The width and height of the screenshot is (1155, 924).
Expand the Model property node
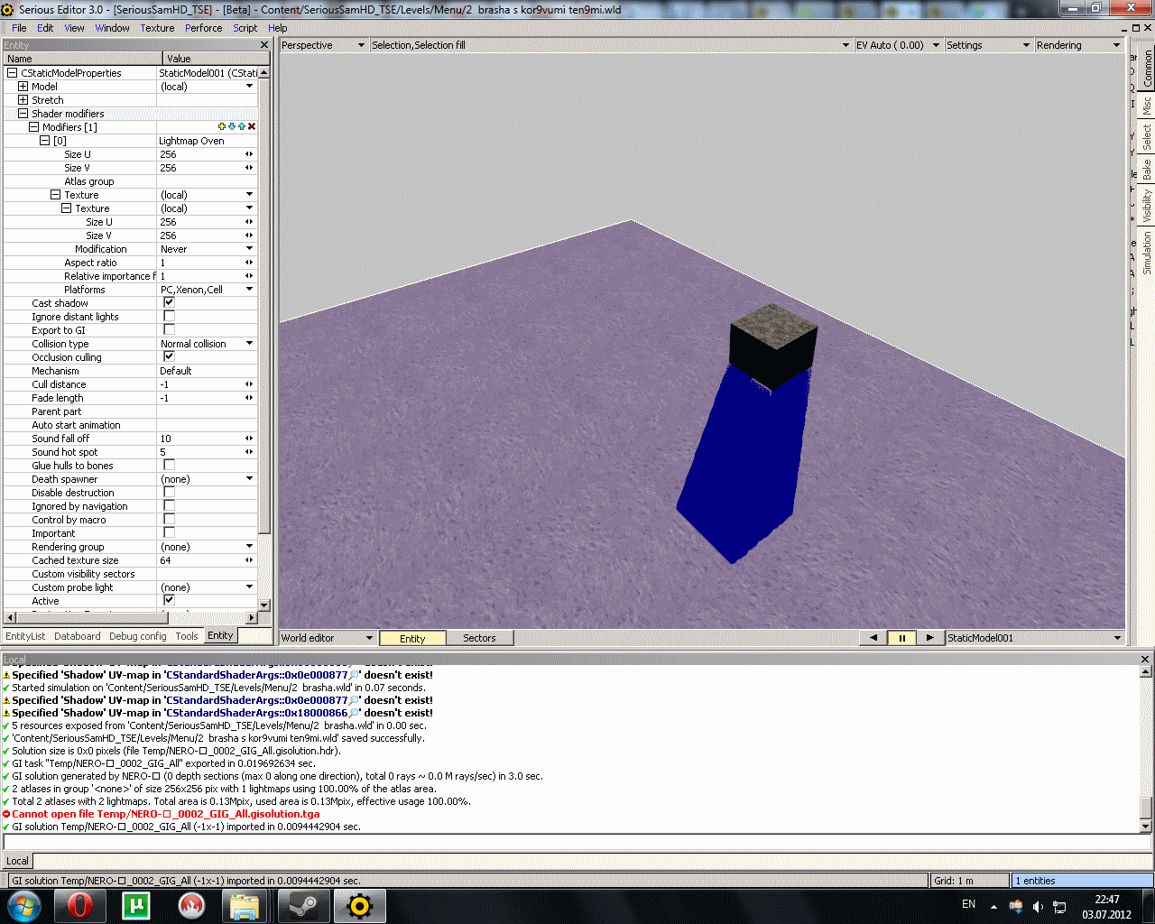23,87
